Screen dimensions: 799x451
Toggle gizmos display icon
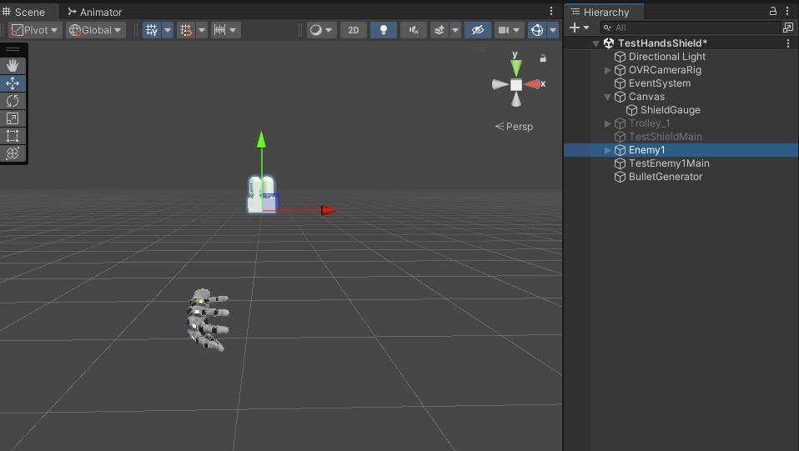[537, 30]
